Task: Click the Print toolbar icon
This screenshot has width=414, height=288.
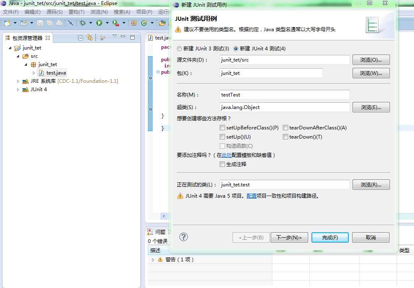Action: click(59, 23)
